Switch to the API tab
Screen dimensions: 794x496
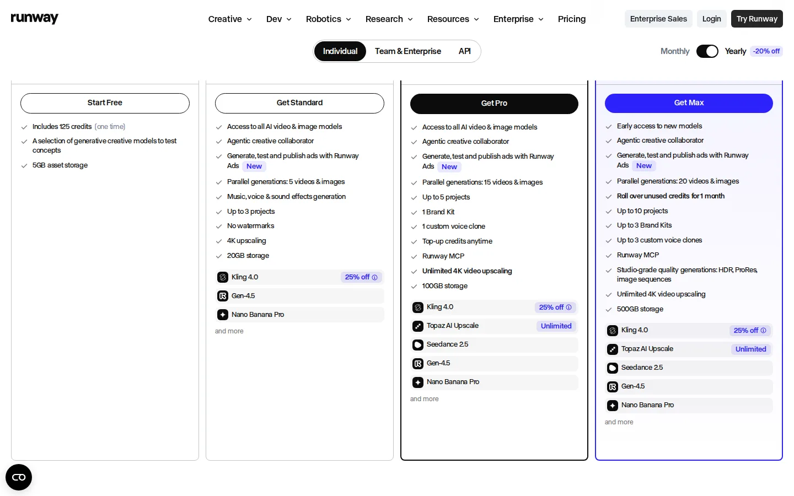[465, 51]
